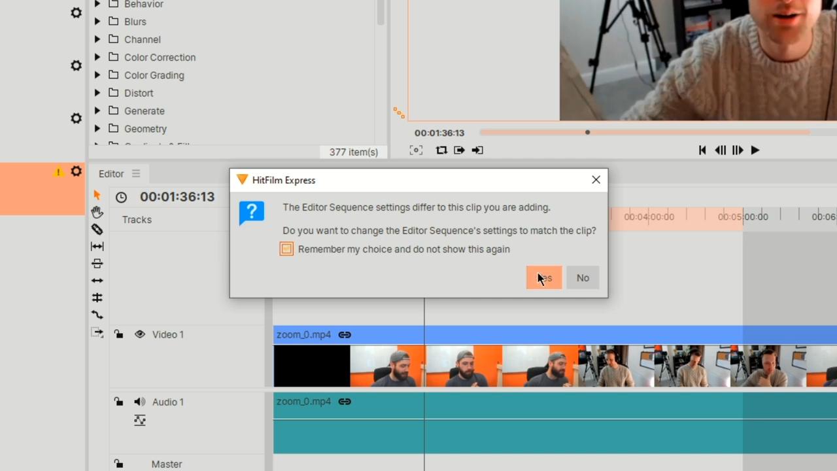The width and height of the screenshot is (837, 471).
Task: Select the Distort folder label
Action: (x=139, y=93)
